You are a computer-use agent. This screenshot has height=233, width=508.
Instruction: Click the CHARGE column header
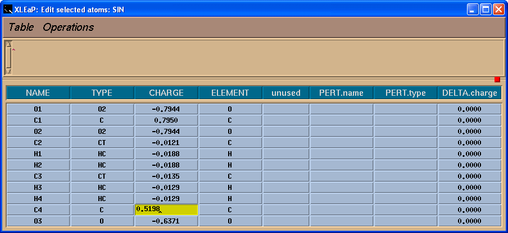(166, 94)
